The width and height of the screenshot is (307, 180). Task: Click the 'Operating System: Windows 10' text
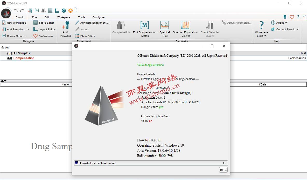click(160, 145)
